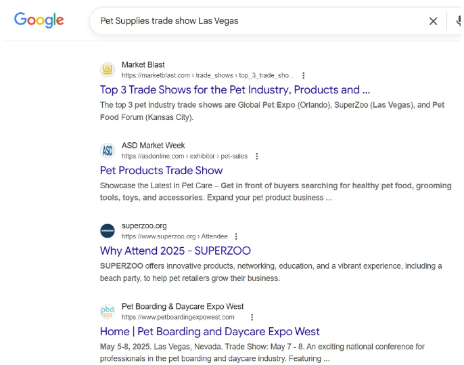Click the superzoo.org favicon
Image resolution: width=464 pixels, height=365 pixels.
(x=108, y=231)
